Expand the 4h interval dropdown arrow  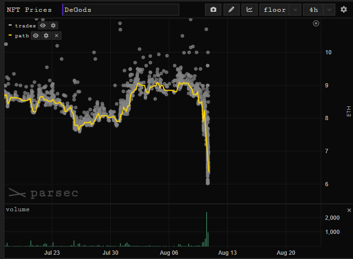[x=329, y=9]
